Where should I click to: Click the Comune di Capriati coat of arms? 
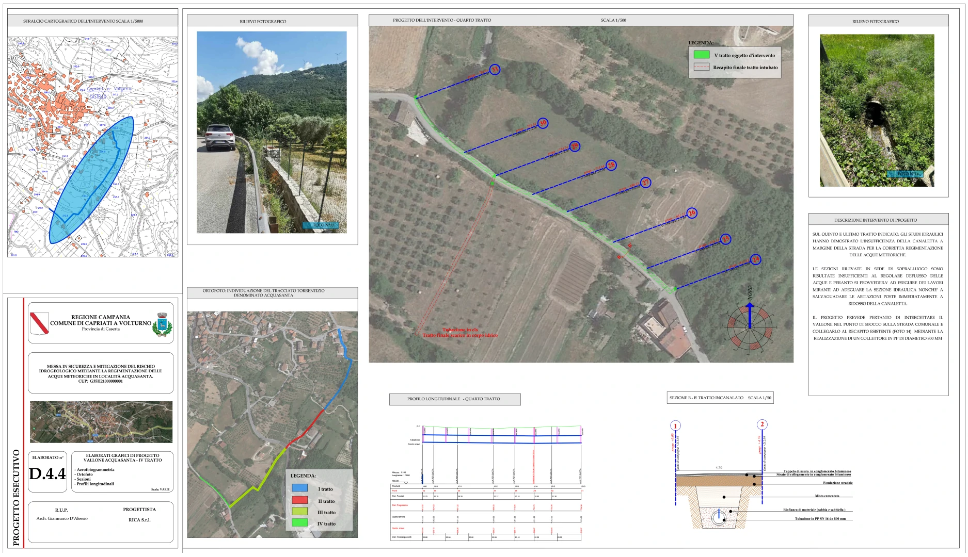tap(163, 324)
